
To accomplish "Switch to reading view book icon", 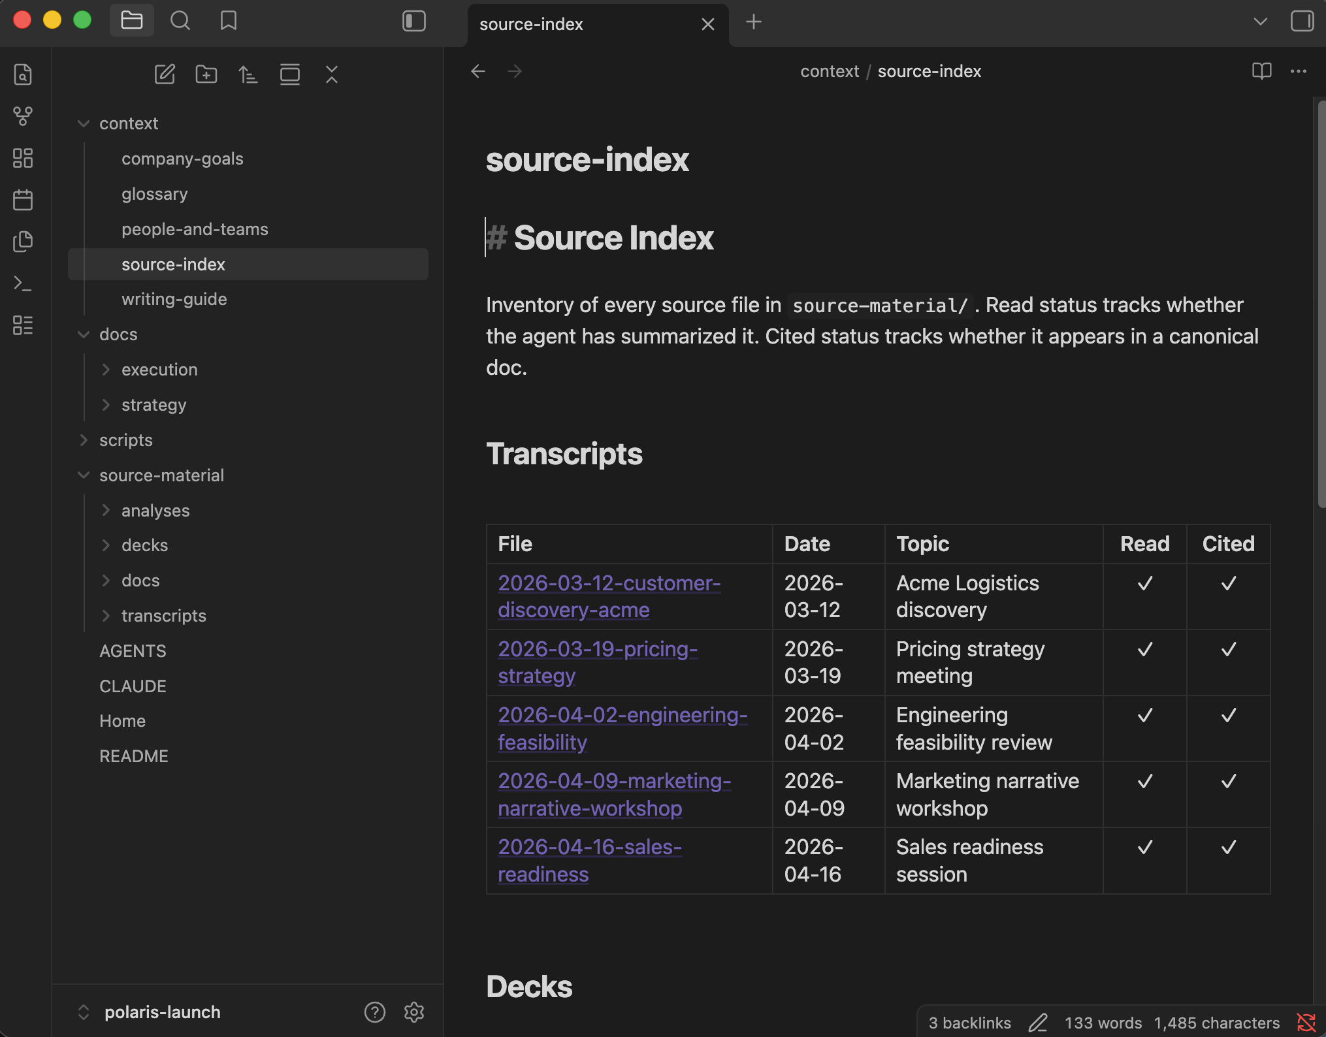I will (x=1262, y=71).
